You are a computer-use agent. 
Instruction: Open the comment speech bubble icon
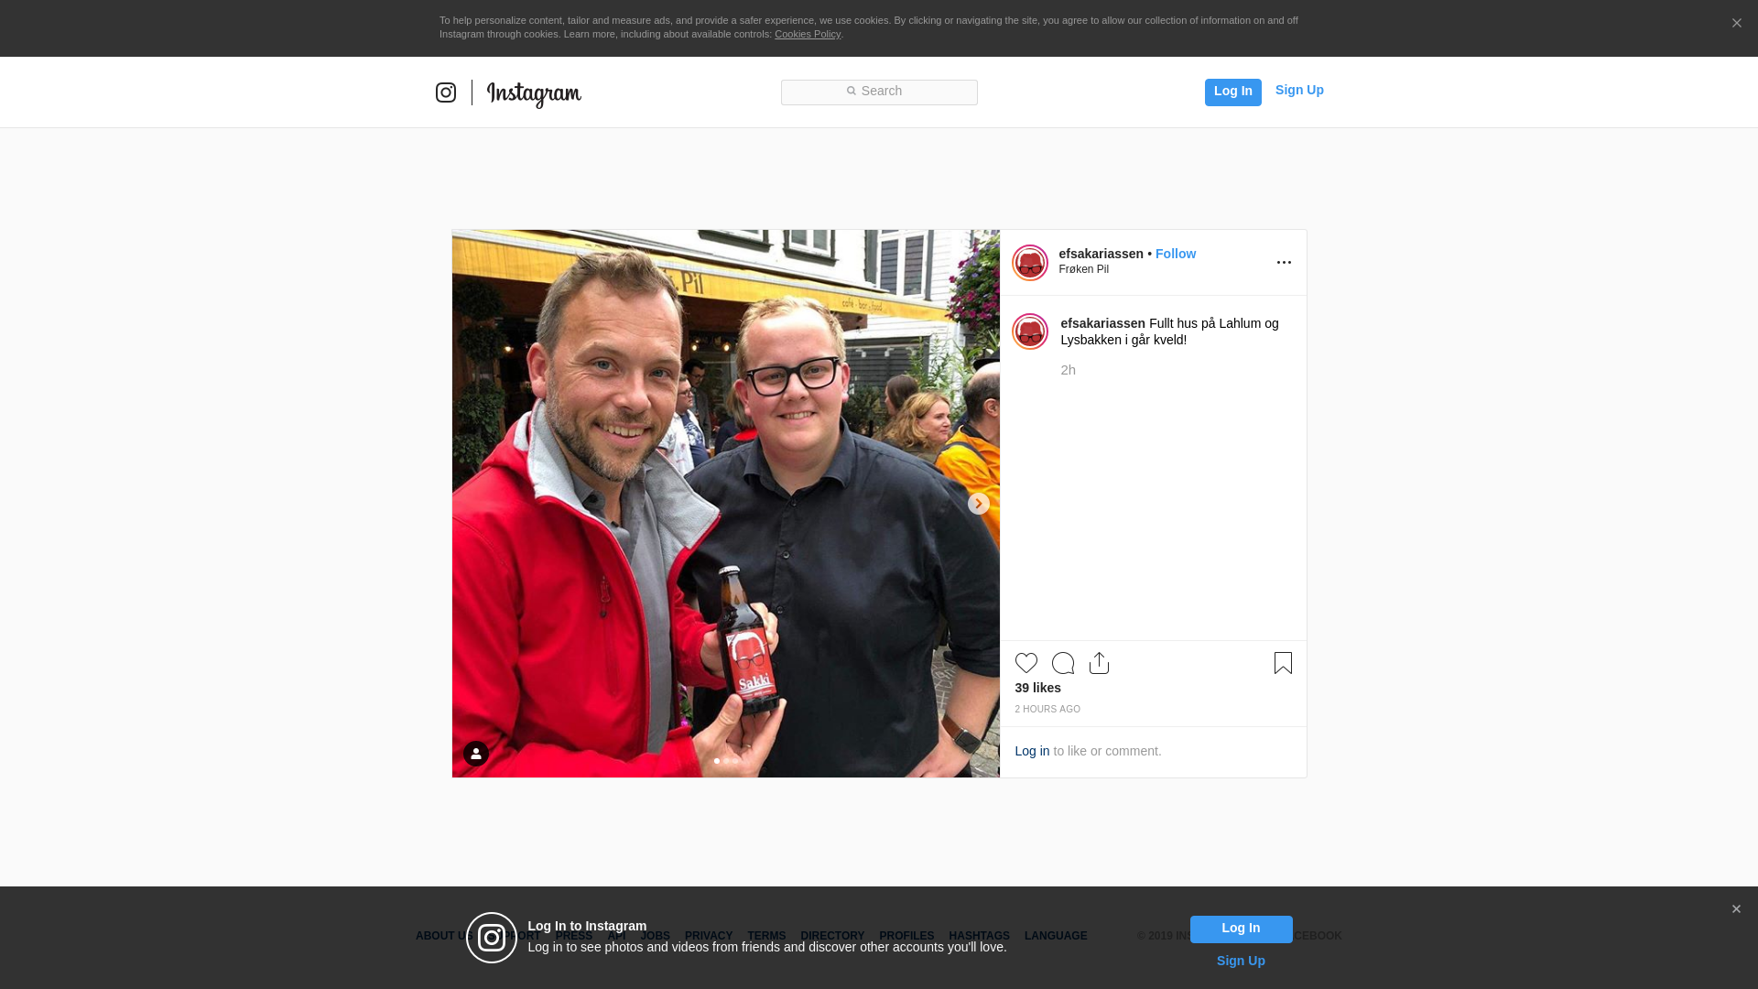[1063, 663]
